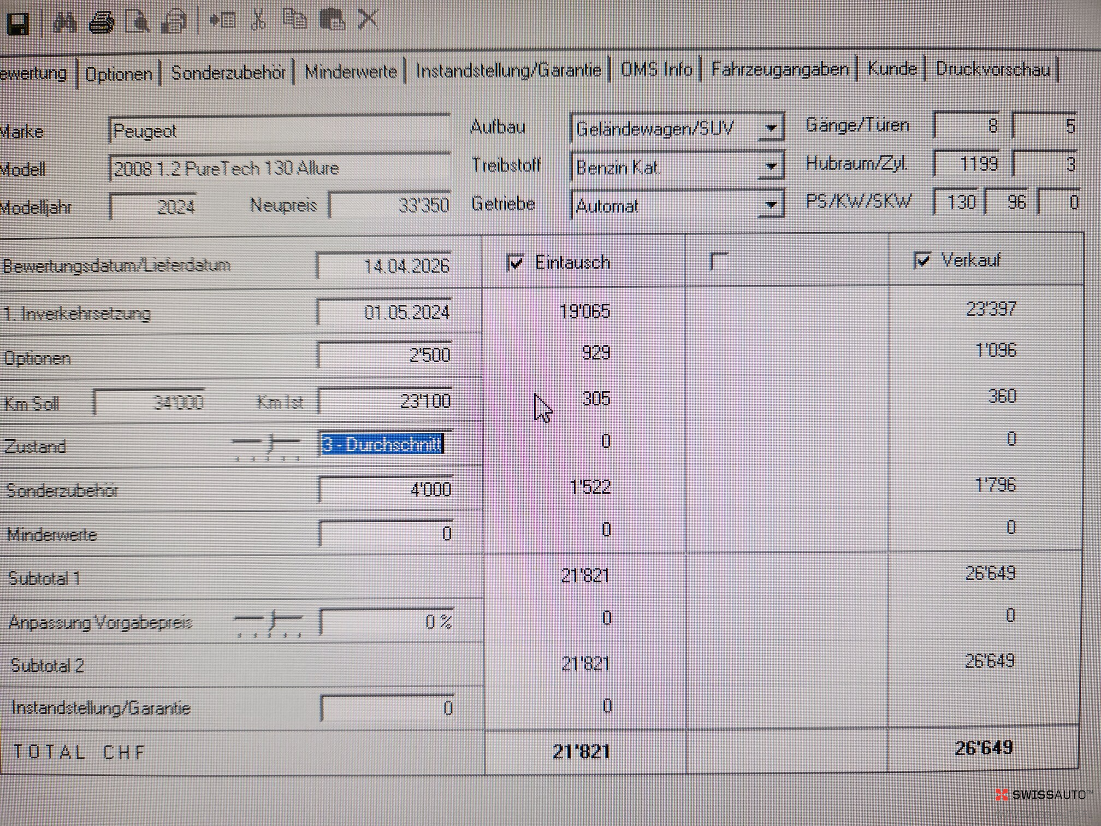Click the Anpassung Vorgabepreis percent field
1101x826 pixels.
click(387, 622)
